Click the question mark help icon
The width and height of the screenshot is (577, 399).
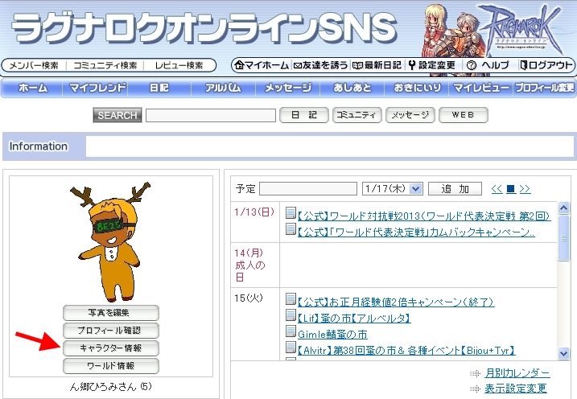(471, 65)
